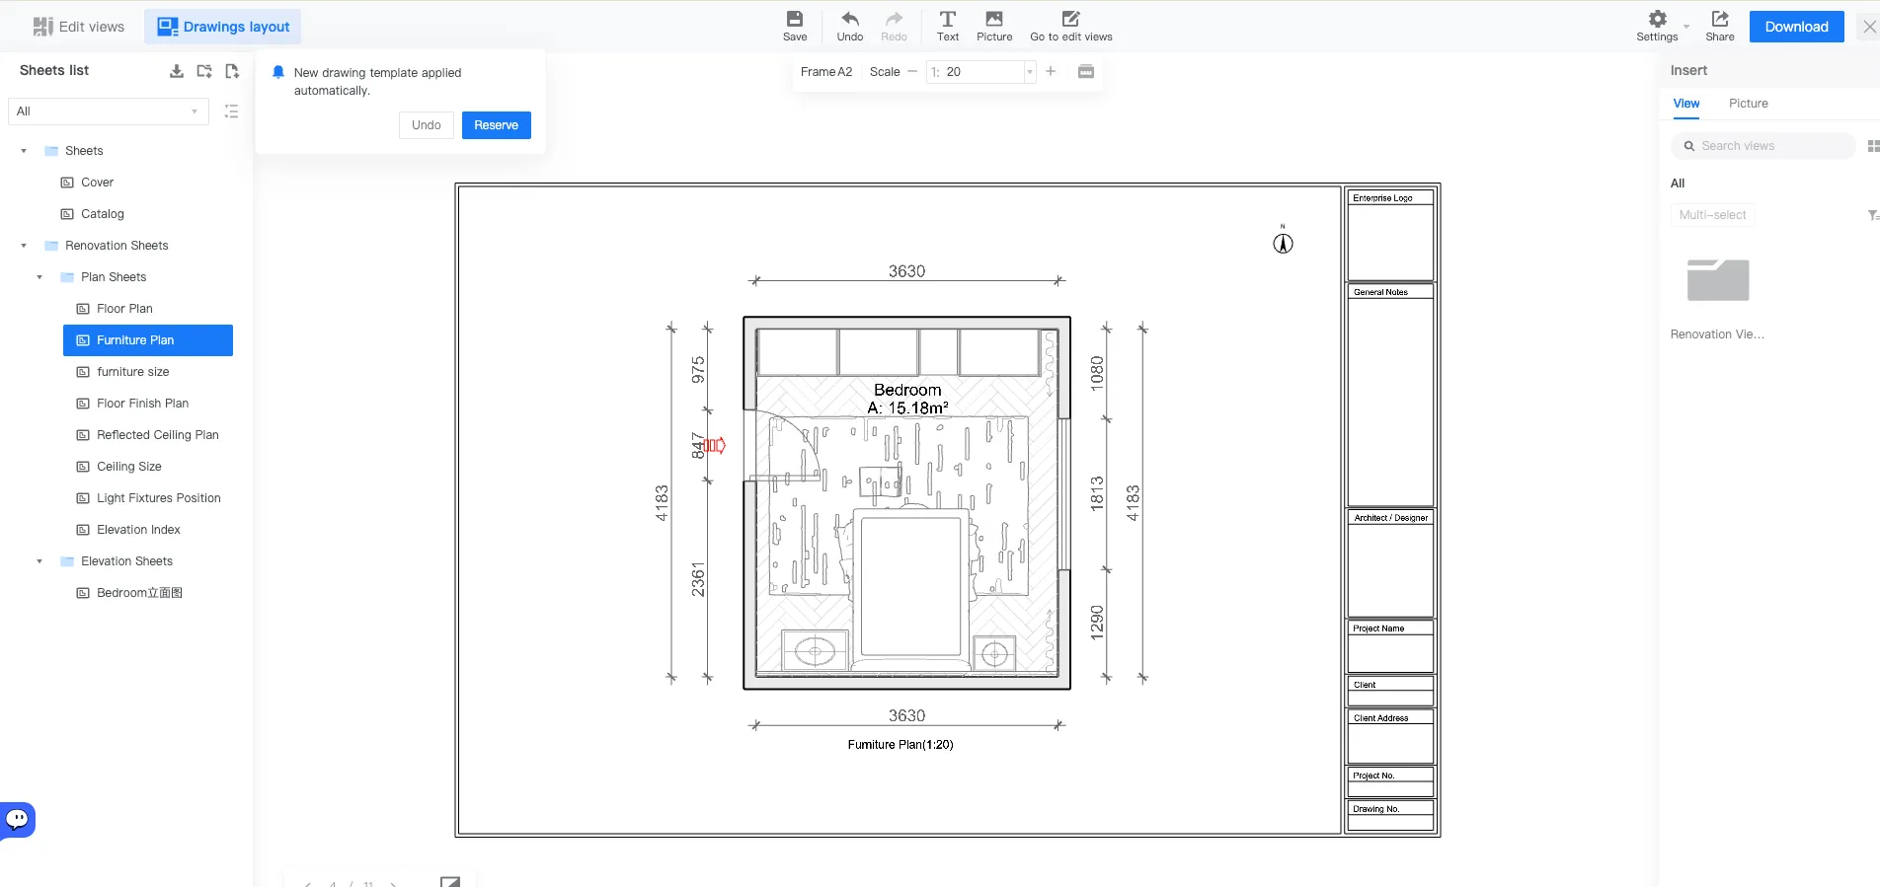1880x887 pixels.
Task: Click the notification bell icon
Action: (x=278, y=72)
